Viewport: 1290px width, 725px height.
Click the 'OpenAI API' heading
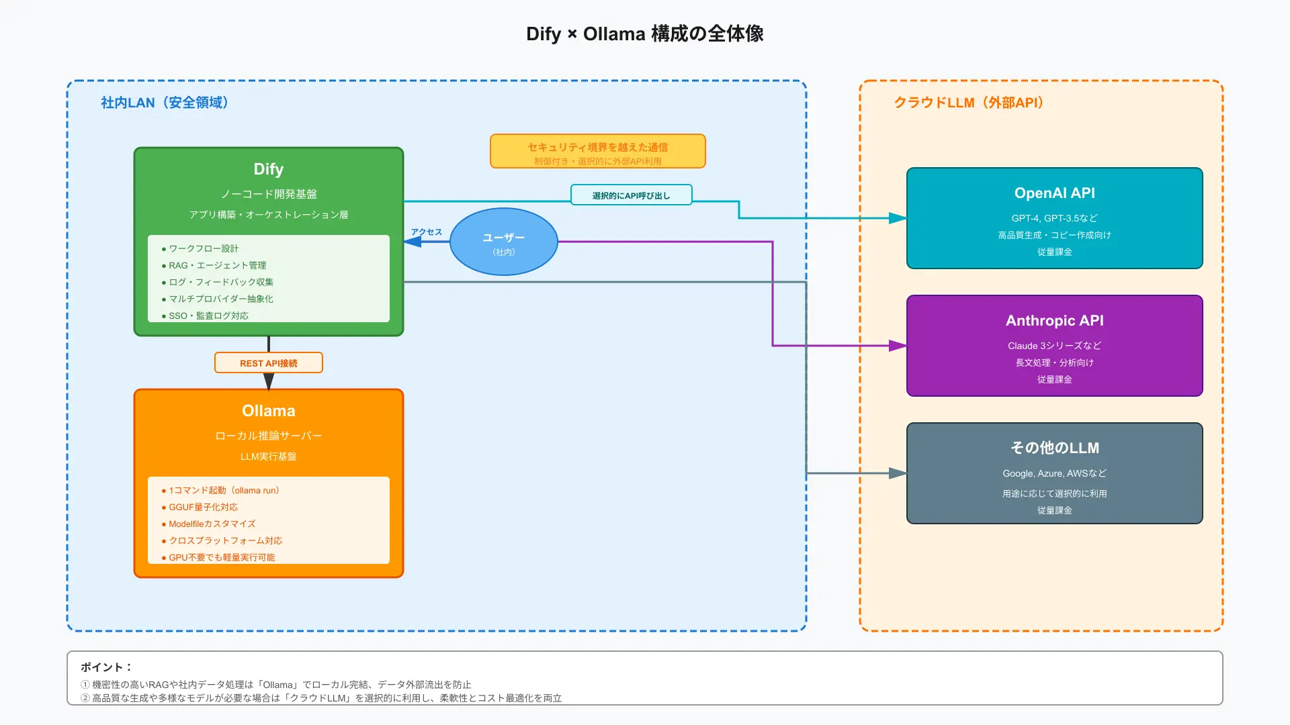(1054, 193)
